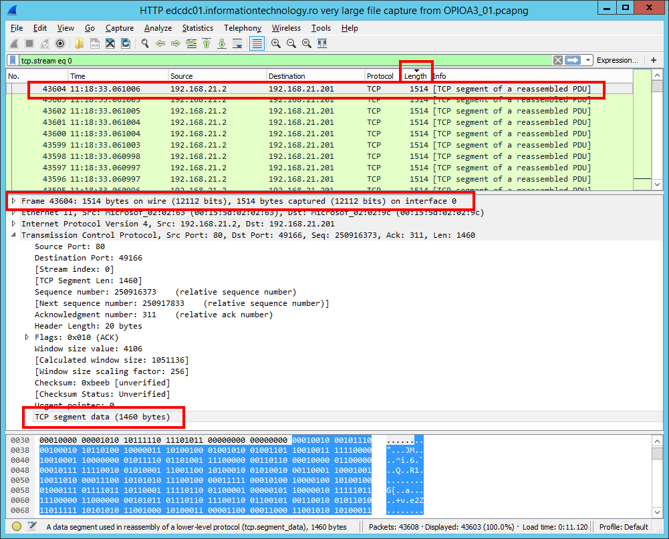The height and width of the screenshot is (539, 669).
Task: Select packet 43602 row
Action: pos(319,111)
